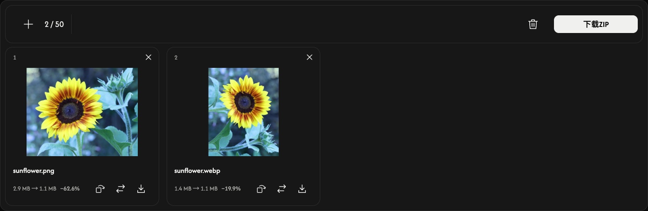This screenshot has width=648, height=211.
Task: Remove sunflower.webp card with its X
Action: 310,57
